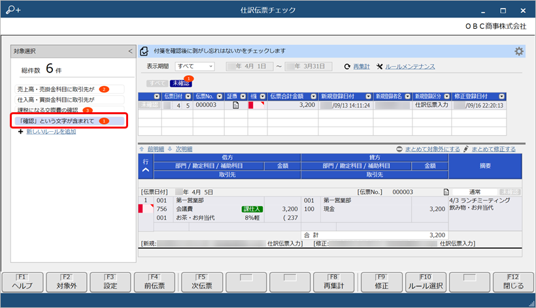Screen dimensions: 536x308
Task: Click the ルールメンテナンス tools icon
Action: (379, 67)
